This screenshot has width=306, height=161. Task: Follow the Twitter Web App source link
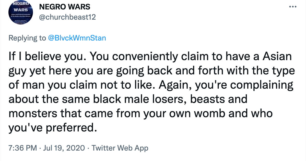(x=120, y=148)
